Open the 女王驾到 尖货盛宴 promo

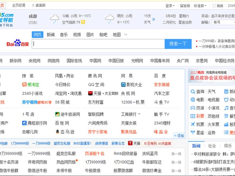157,143
